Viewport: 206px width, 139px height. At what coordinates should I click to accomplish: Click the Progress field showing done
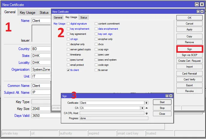(114, 118)
